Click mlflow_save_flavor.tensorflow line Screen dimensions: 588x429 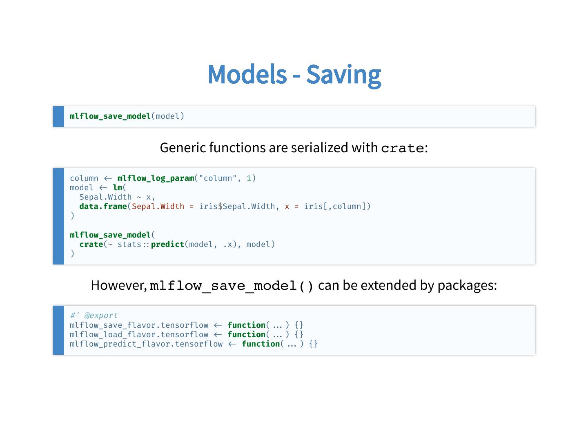[x=187, y=325]
